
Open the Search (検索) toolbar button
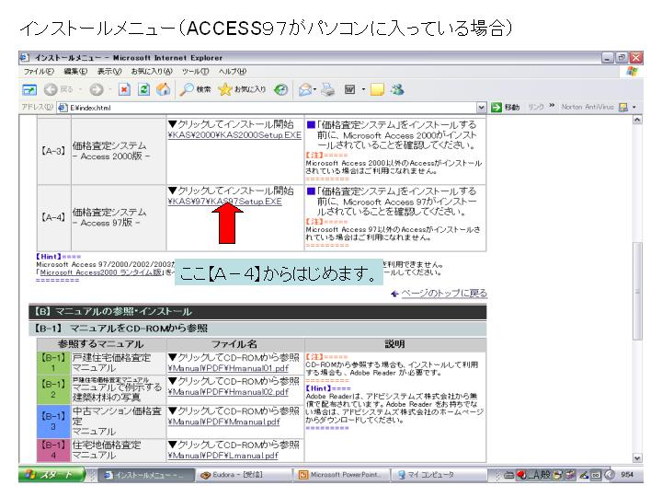(x=195, y=89)
